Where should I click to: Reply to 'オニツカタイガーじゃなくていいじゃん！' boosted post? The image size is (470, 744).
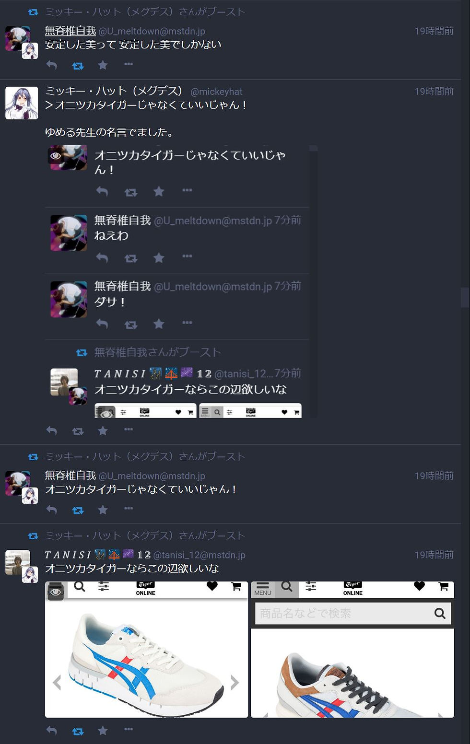tap(51, 510)
